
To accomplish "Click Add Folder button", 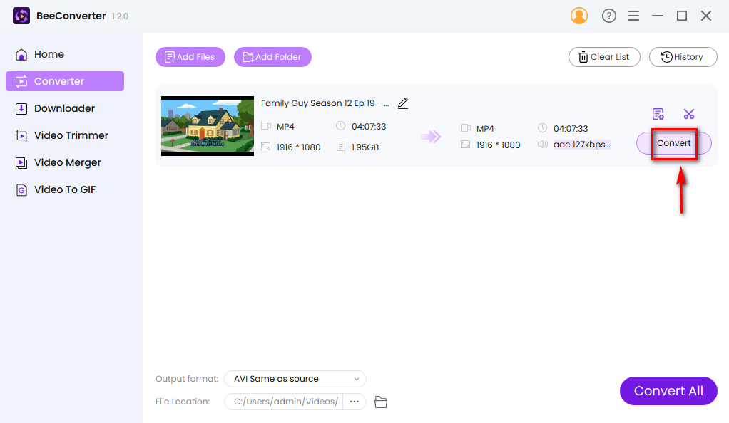I will 272,57.
